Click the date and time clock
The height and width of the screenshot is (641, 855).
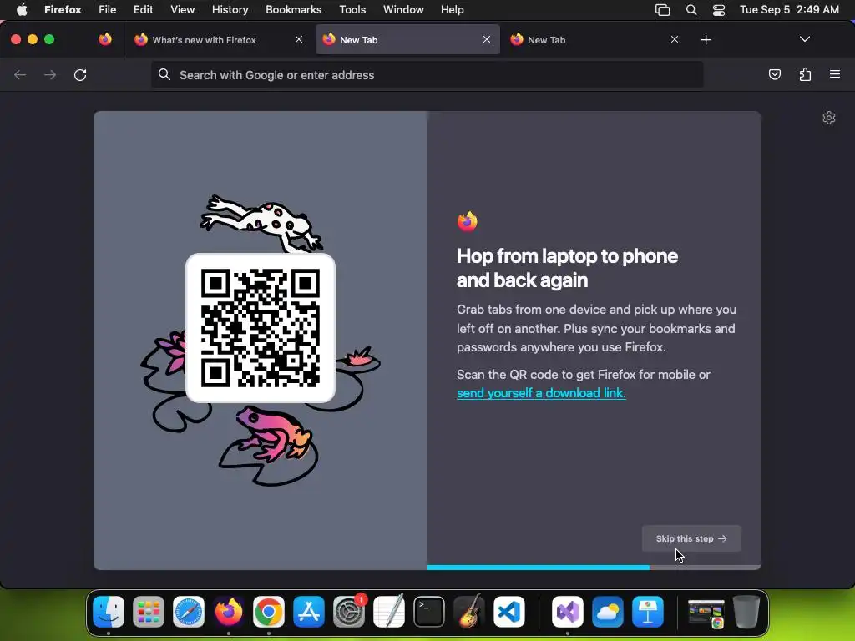coord(789,9)
